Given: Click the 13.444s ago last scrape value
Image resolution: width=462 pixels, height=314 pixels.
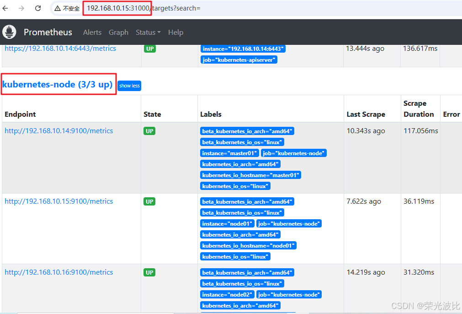Looking at the screenshot, I should click(365, 49).
